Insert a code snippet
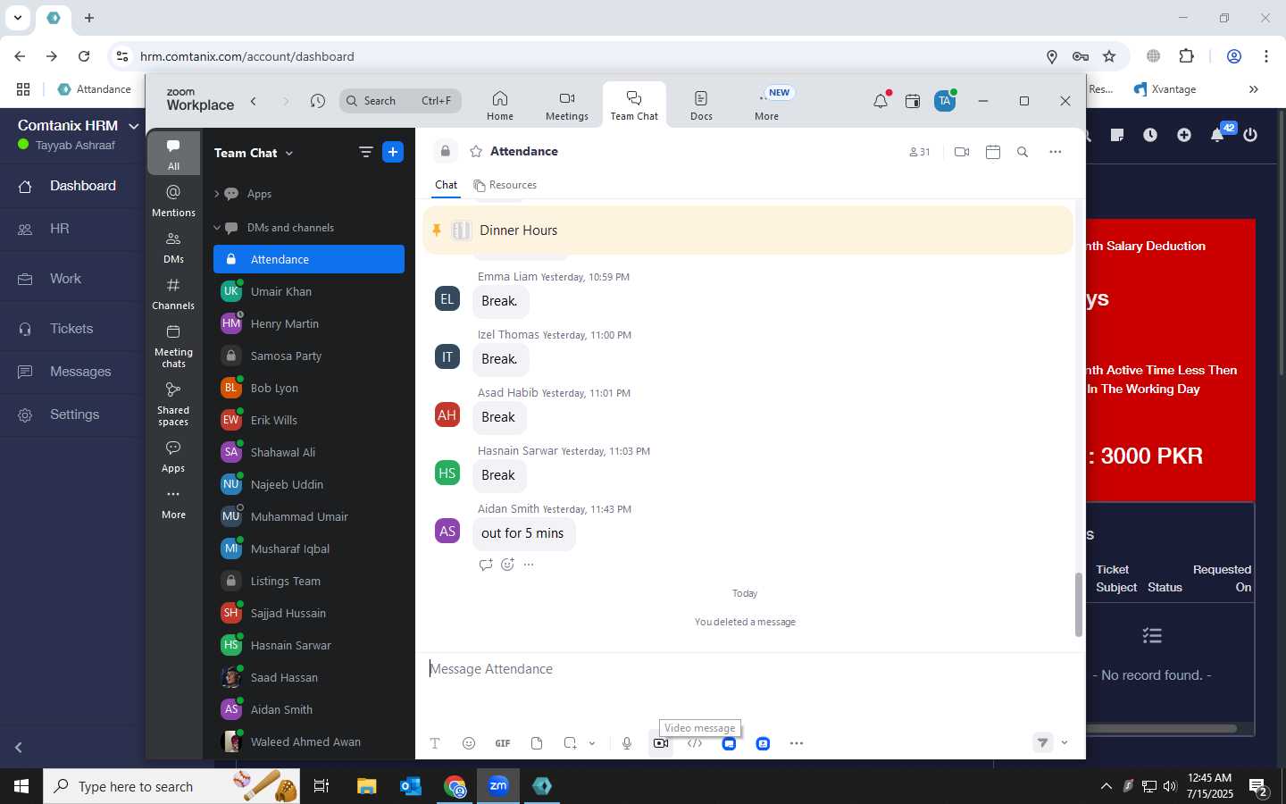 [x=695, y=743]
